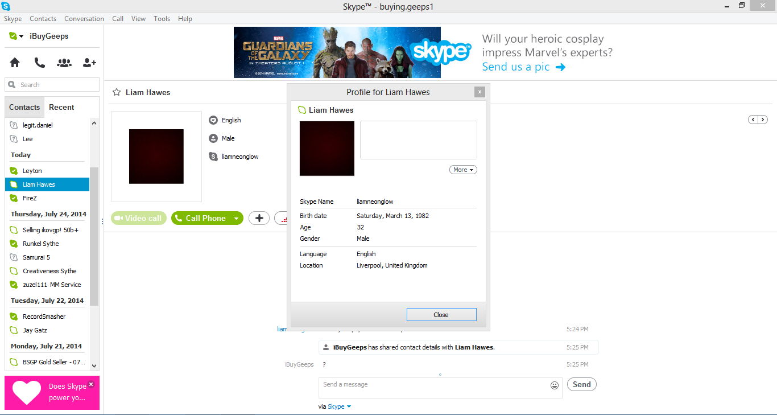
Task: Open the Help menu
Action: coord(185,19)
